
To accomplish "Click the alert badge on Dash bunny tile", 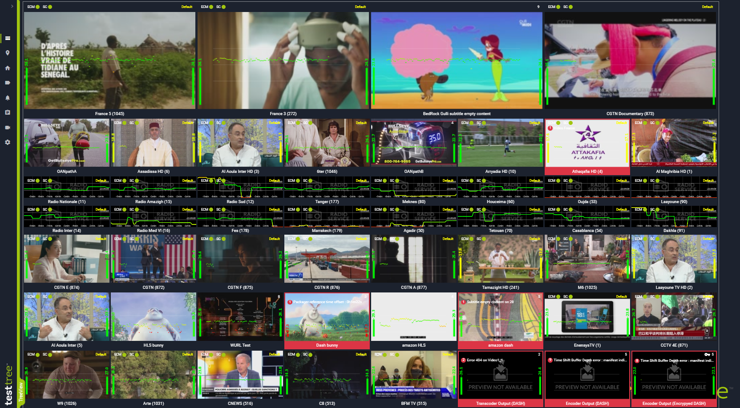I will 290,302.
